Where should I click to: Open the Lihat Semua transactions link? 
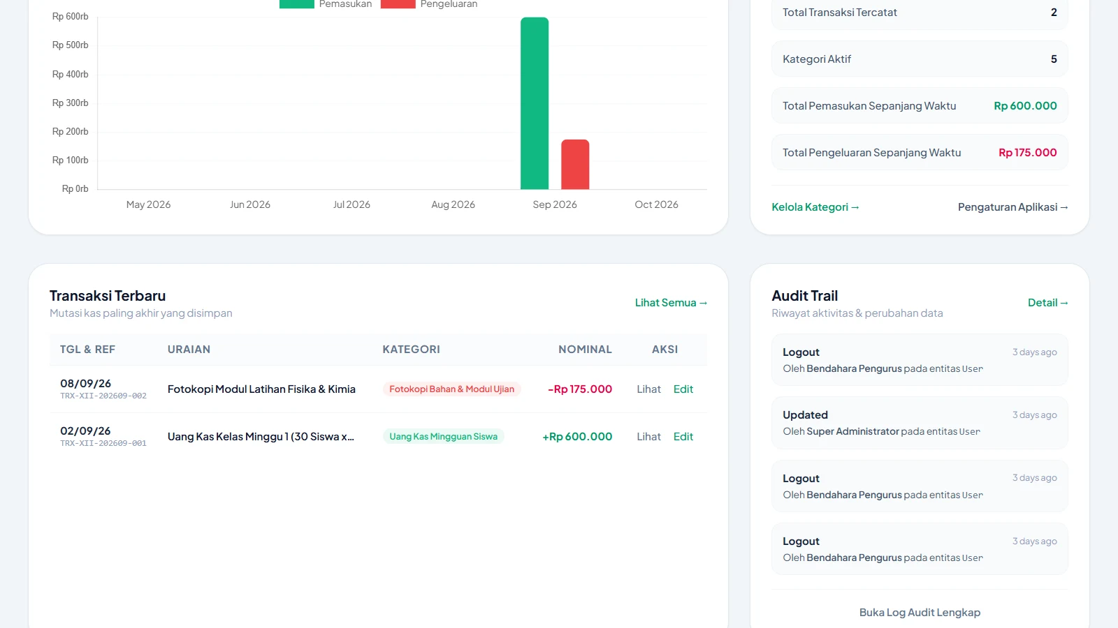pyautogui.click(x=671, y=303)
